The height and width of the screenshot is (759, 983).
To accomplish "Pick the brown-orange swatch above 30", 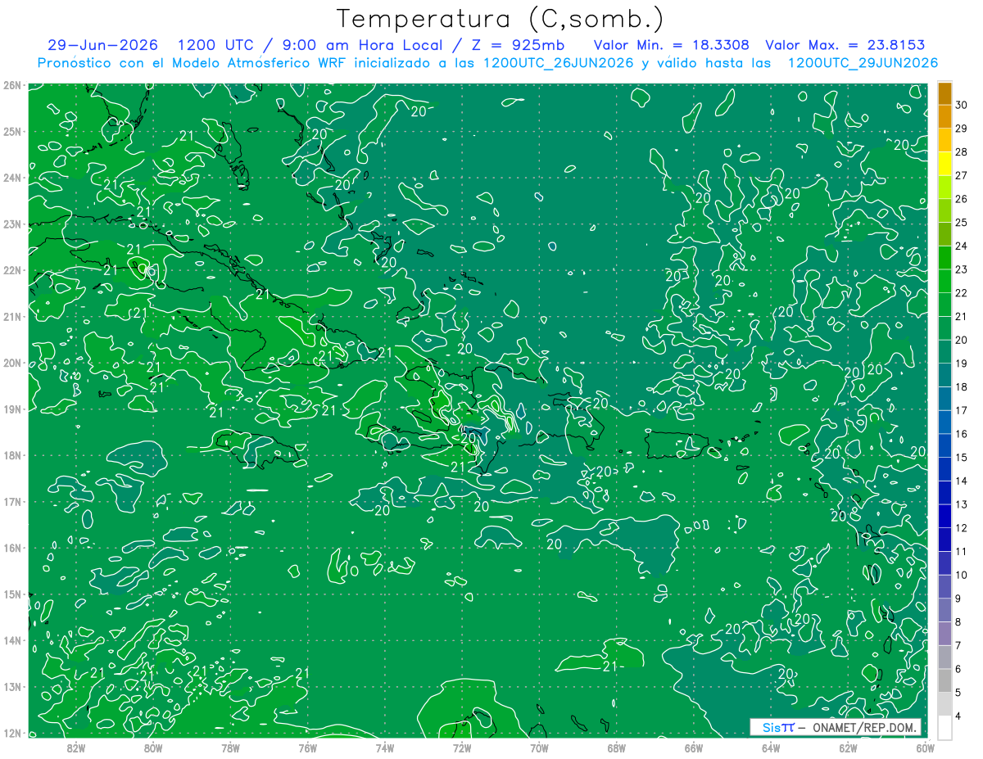I will [x=945, y=93].
